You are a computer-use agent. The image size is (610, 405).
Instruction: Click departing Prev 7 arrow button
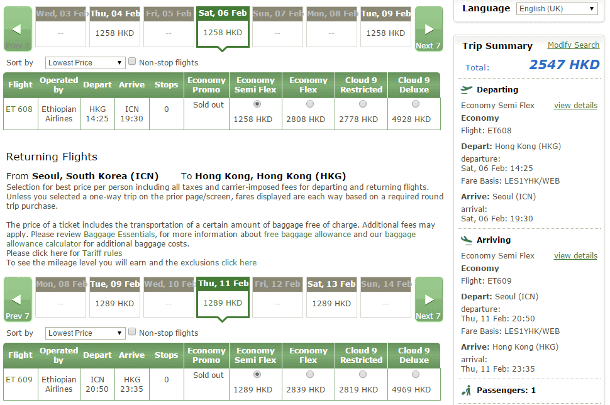click(17, 29)
